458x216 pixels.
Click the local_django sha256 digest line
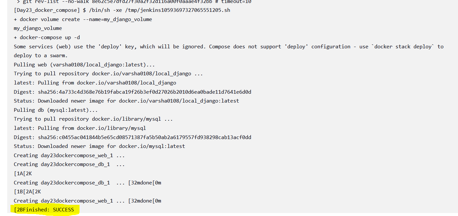tap(132, 92)
